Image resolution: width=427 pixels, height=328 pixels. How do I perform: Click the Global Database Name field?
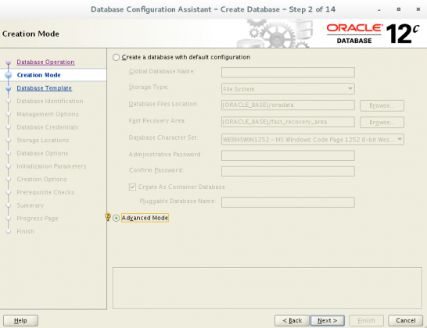click(x=288, y=73)
